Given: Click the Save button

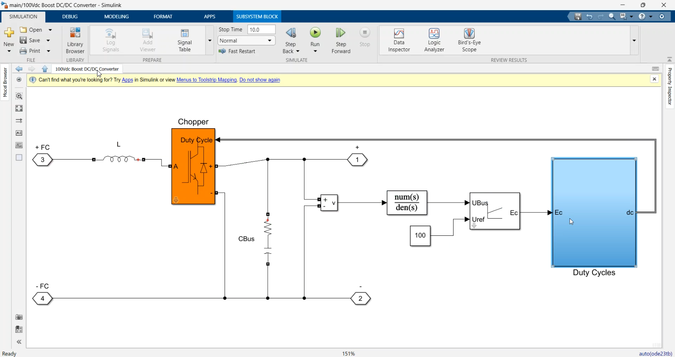Looking at the screenshot, I should point(30,40).
